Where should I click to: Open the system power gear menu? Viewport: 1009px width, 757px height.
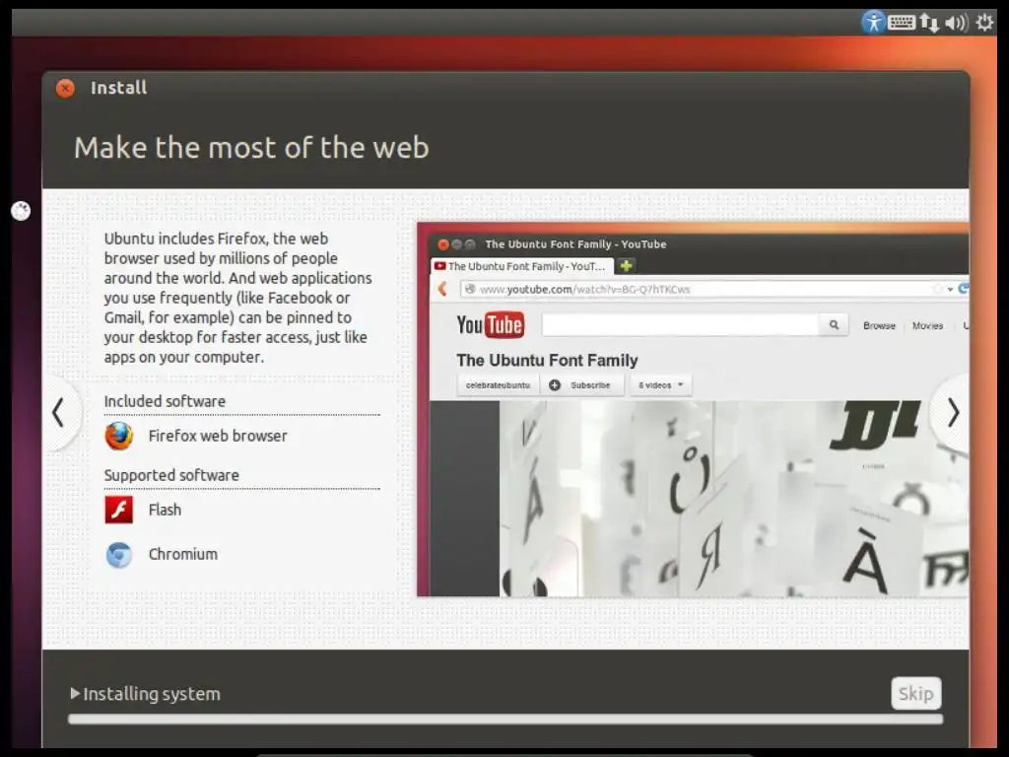click(x=984, y=23)
